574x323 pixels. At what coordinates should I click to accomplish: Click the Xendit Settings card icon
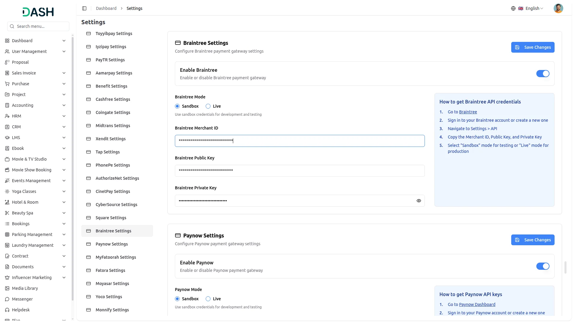tap(88, 139)
